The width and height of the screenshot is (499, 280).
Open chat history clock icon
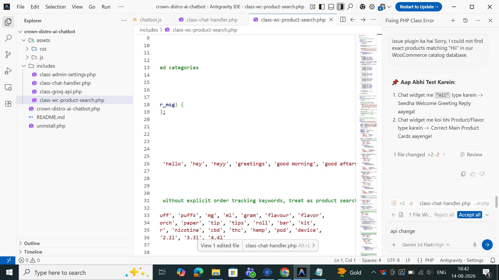click(465, 20)
